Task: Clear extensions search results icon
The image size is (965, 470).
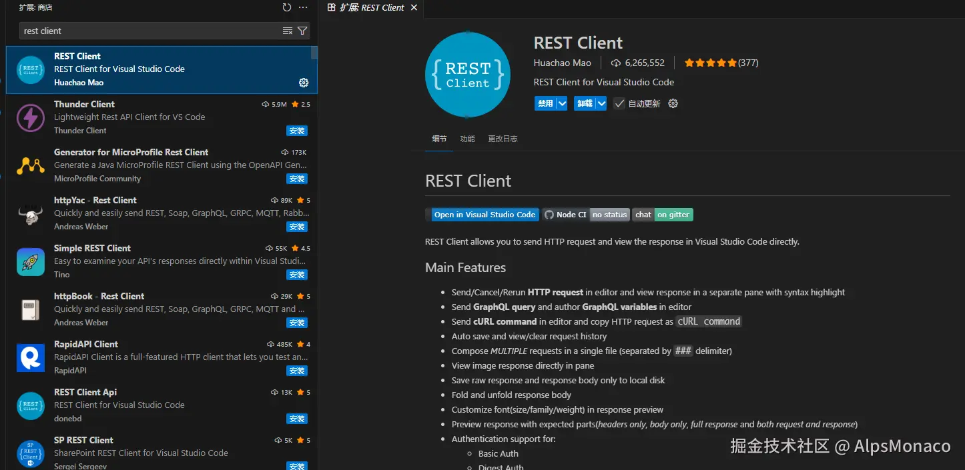Action: click(288, 31)
